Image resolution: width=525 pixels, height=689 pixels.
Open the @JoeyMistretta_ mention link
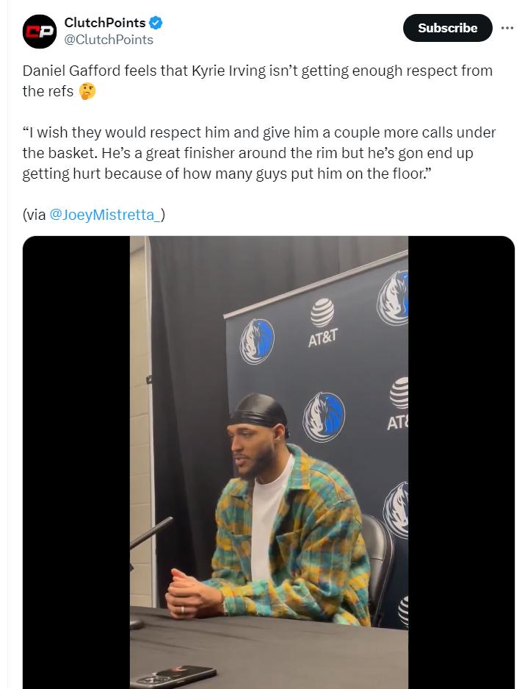tap(106, 215)
